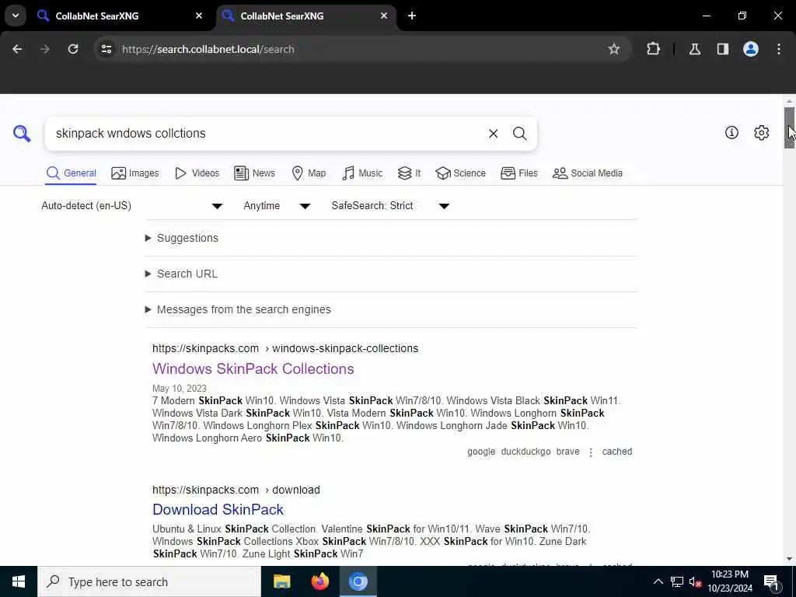
Task: Click the skinpacks.com download URL
Action: 236,490
